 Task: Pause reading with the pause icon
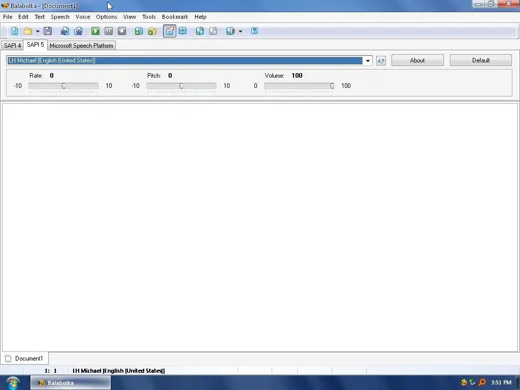pyautogui.click(x=109, y=31)
